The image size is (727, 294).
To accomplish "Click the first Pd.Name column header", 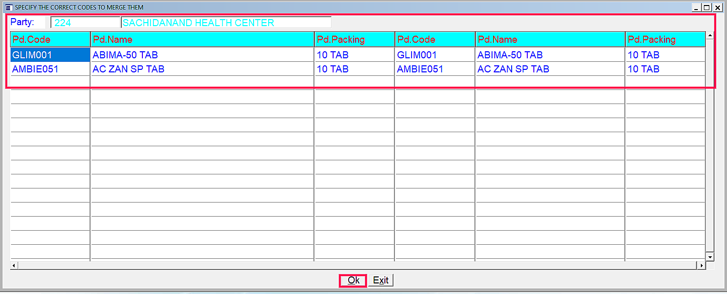I will coord(202,39).
